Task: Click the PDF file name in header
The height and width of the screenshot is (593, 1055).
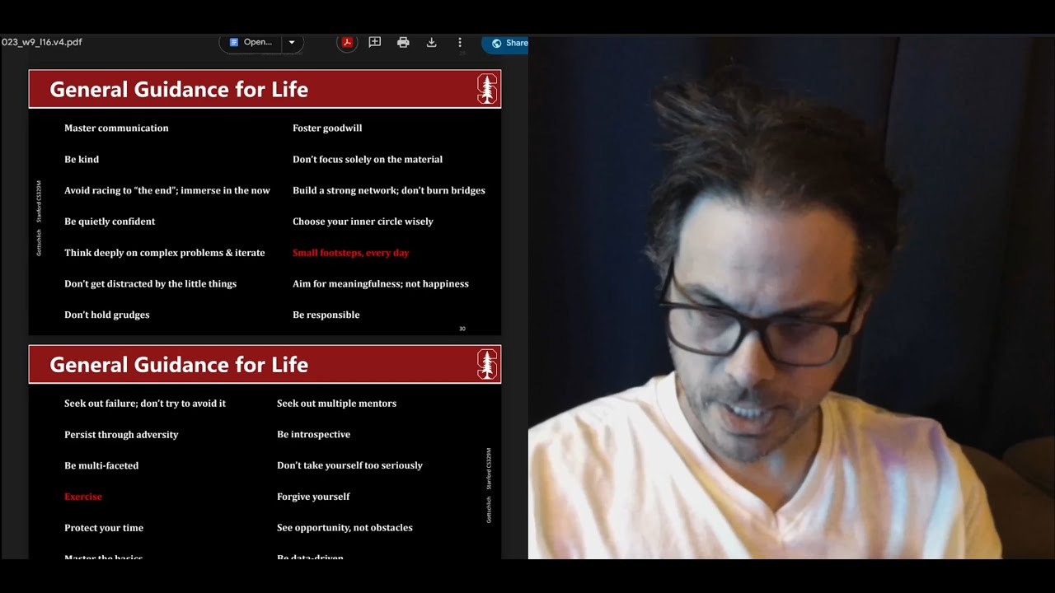Action: (x=41, y=42)
